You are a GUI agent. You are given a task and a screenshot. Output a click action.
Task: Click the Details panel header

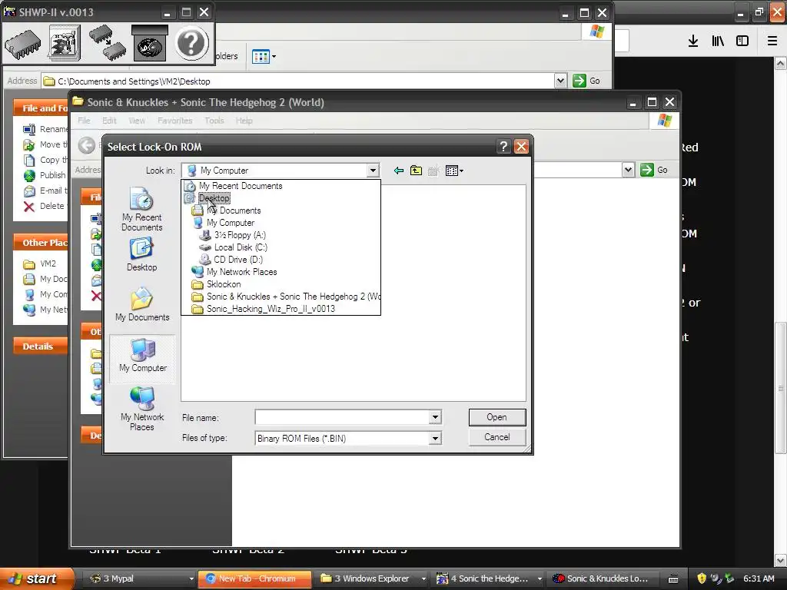pyautogui.click(x=40, y=346)
